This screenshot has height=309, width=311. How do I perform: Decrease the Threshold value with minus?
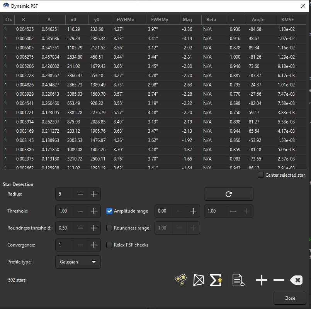[x=80, y=211]
